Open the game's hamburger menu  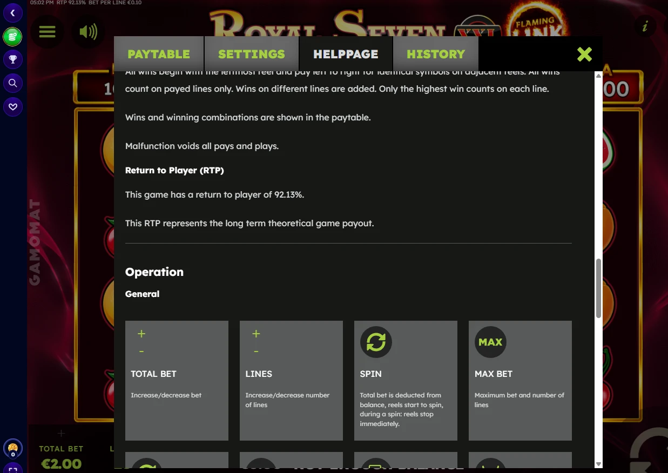tap(48, 32)
